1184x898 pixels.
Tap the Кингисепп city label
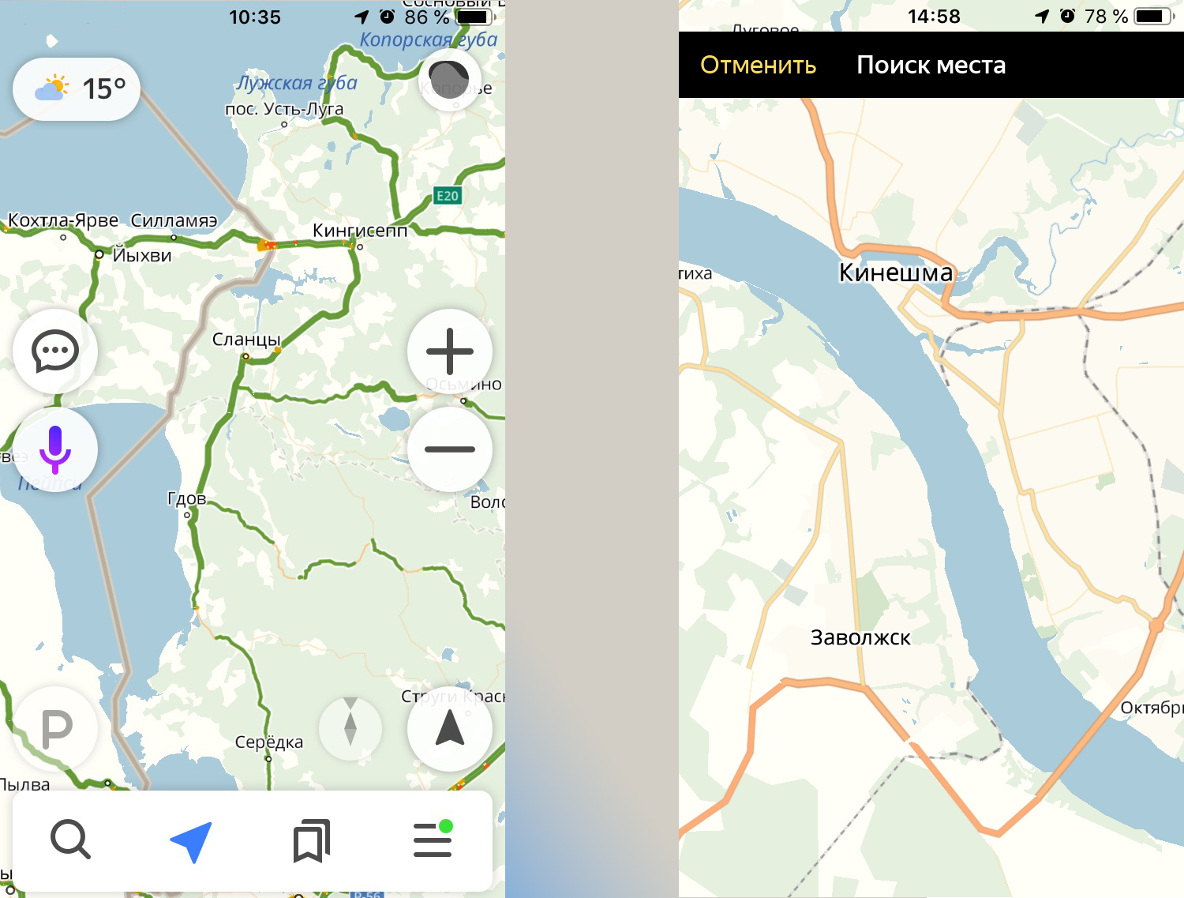360,231
